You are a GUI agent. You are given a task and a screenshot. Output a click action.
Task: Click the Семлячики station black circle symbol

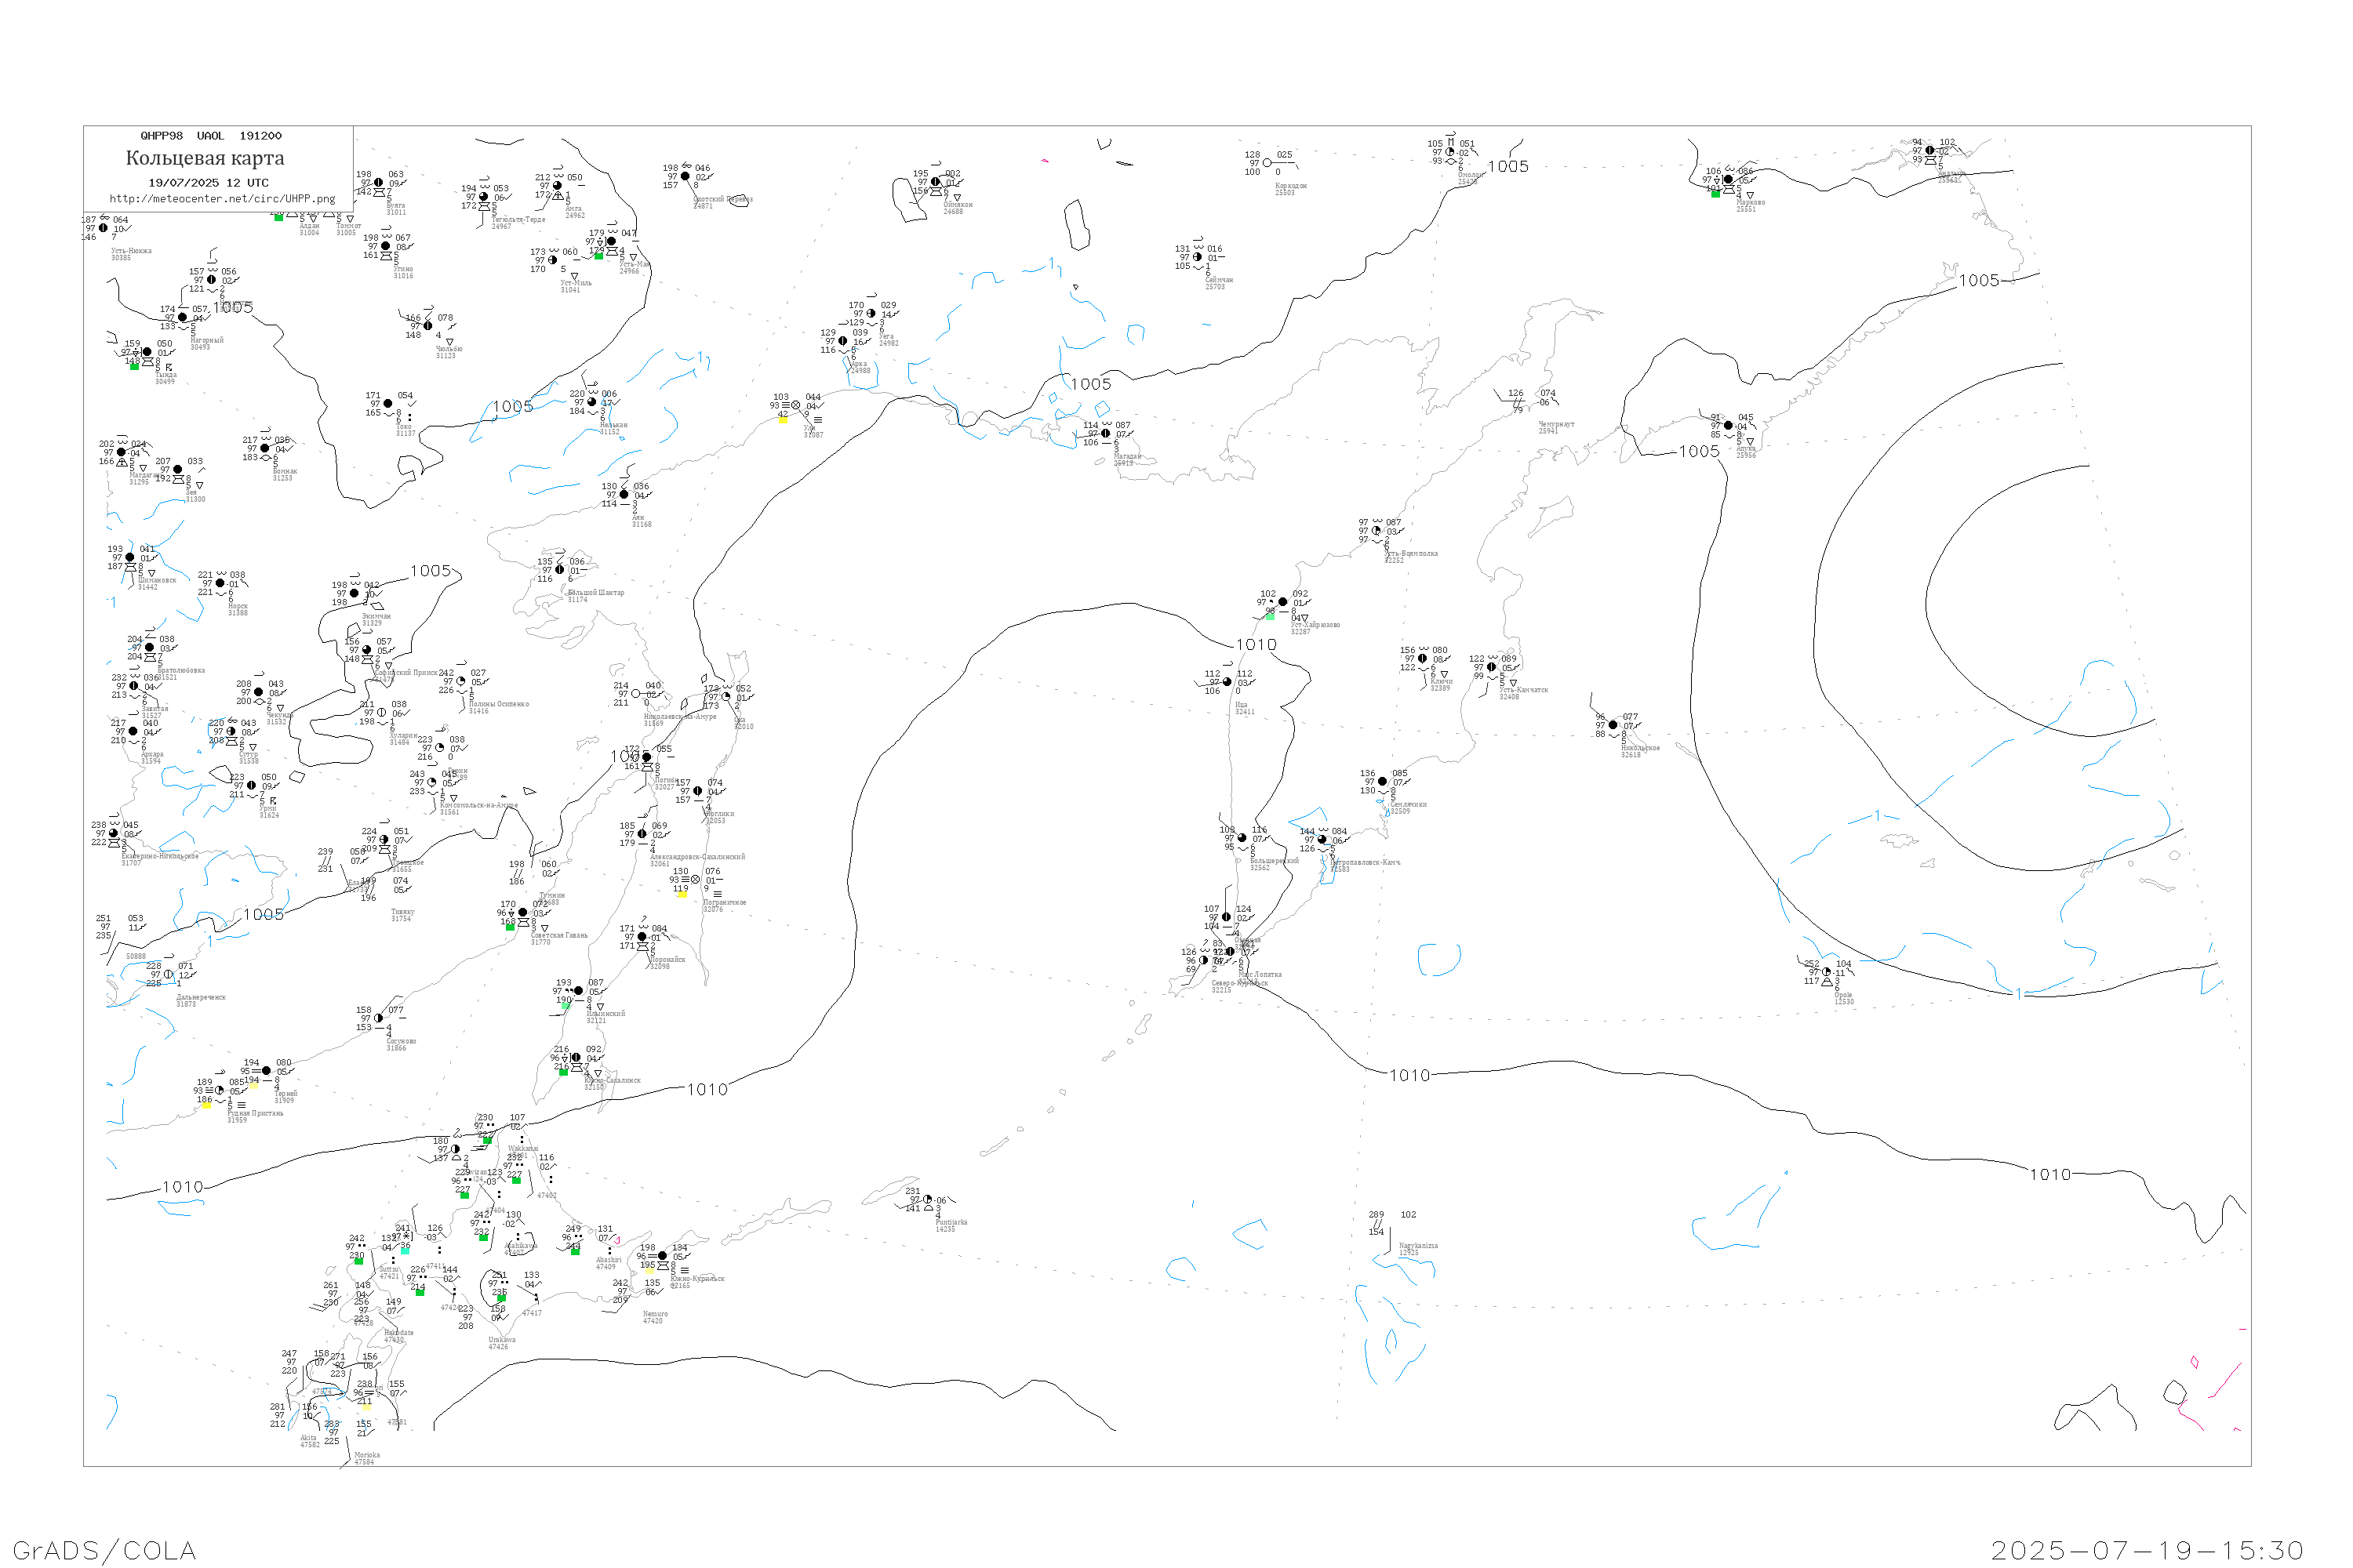[x=1381, y=781]
